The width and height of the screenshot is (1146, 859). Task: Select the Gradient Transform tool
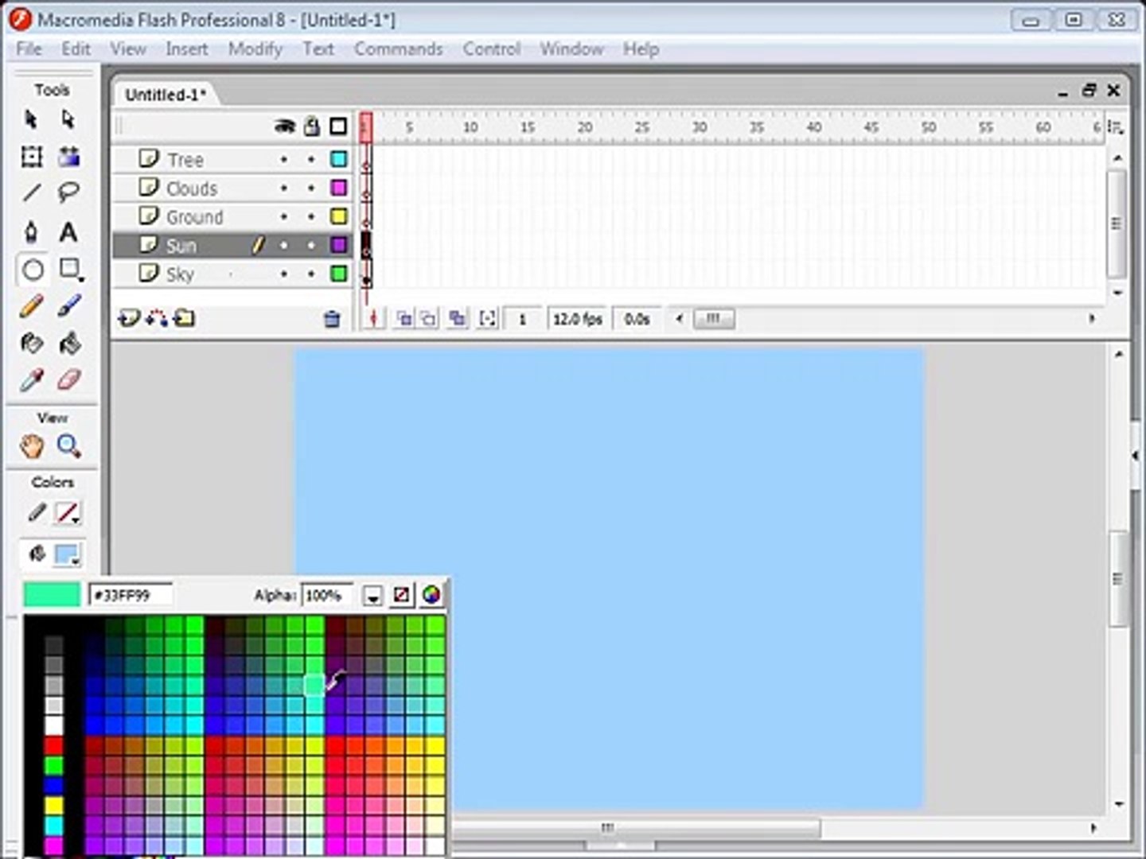coord(69,157)
